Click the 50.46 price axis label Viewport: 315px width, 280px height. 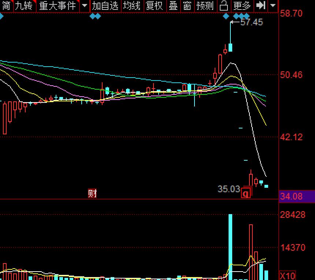[291, 75]
